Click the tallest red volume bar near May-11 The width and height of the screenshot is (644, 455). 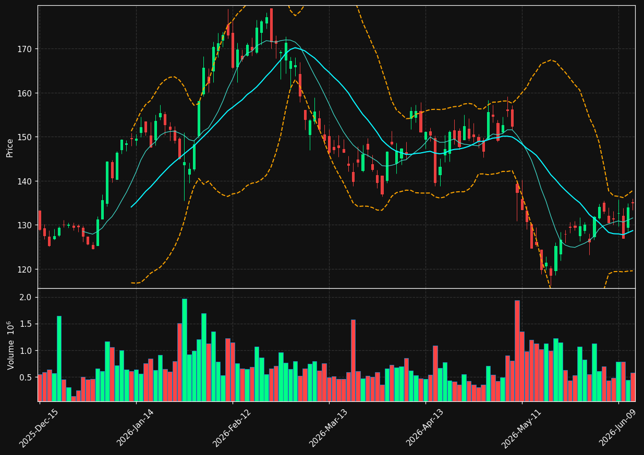pyautogui.click(x=517, y=351)
